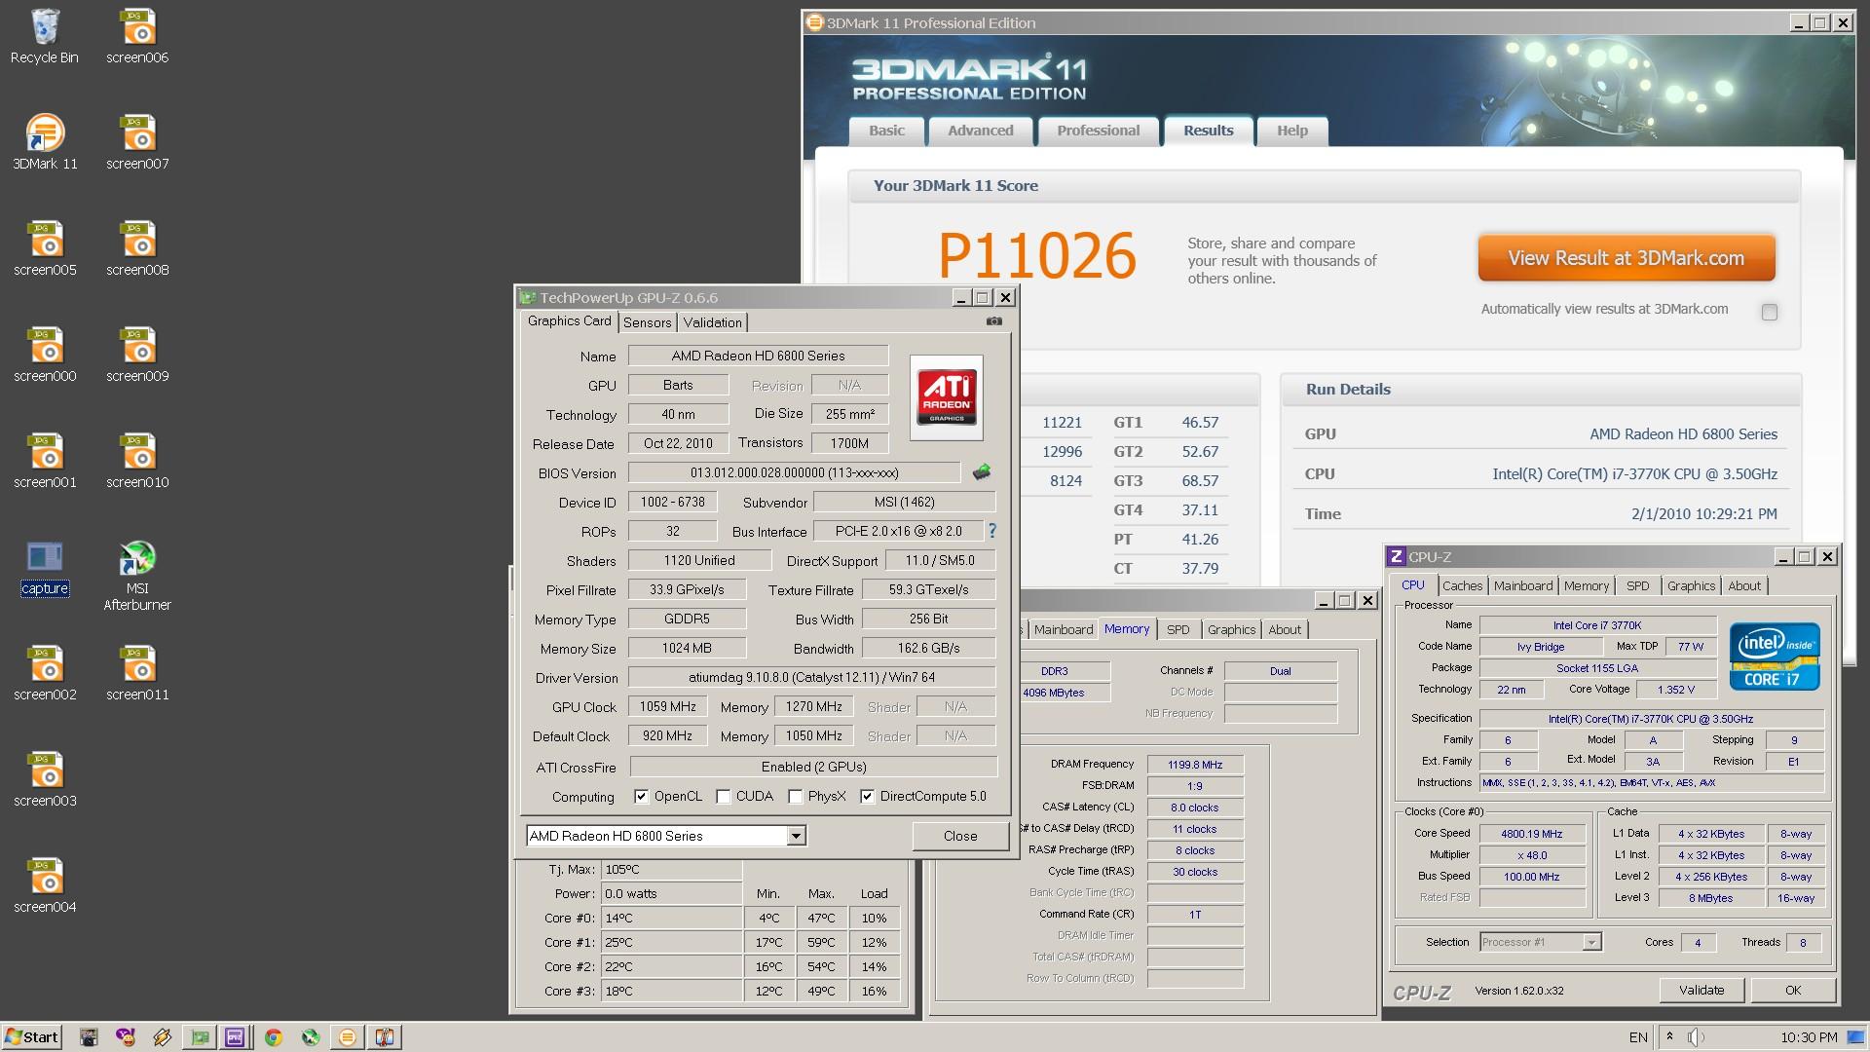Select the screen004 image file

tap(45, 885)
